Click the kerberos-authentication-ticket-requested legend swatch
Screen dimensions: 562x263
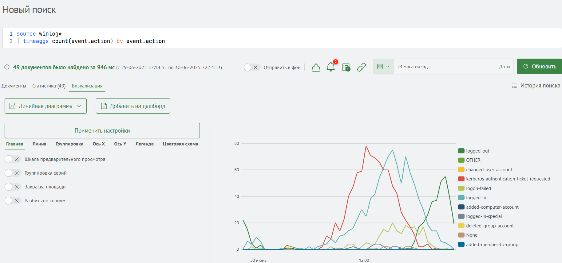(461, 179)
